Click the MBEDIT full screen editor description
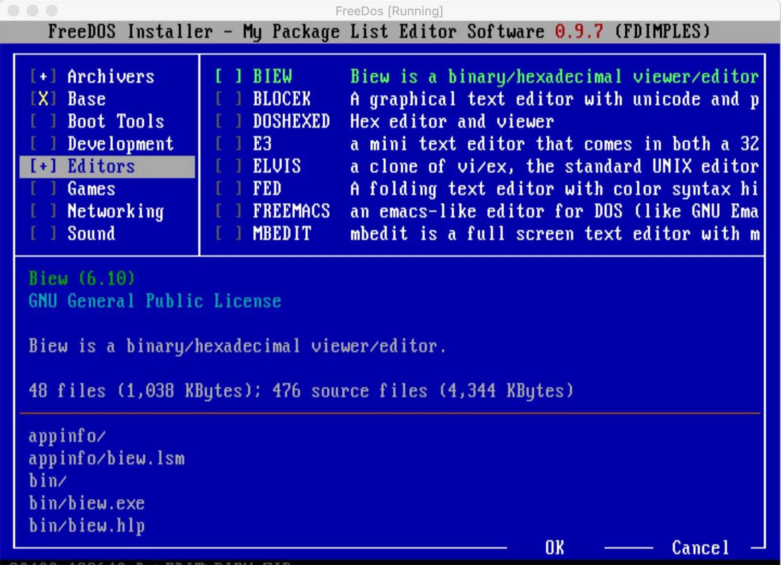The image size is (781, 565). [x=555, y=234]
